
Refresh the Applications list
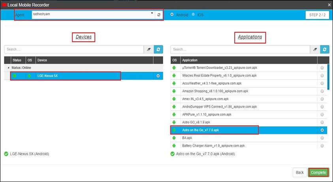click(324, 49)
